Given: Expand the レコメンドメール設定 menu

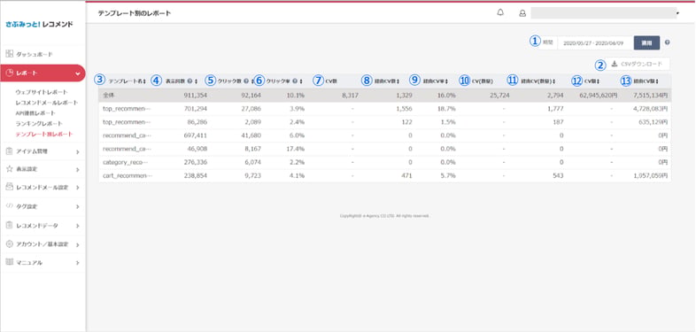Looking at the screenshot, I should pos(43,188).
